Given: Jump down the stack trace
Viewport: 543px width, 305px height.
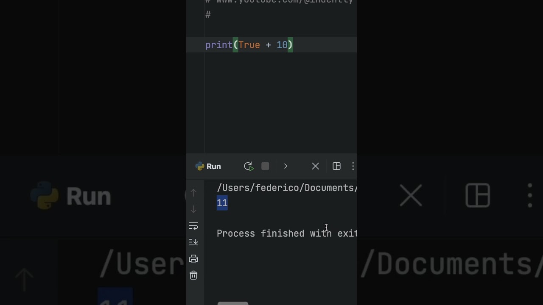Looking at the screenshot, I should [x=193, y=209].
